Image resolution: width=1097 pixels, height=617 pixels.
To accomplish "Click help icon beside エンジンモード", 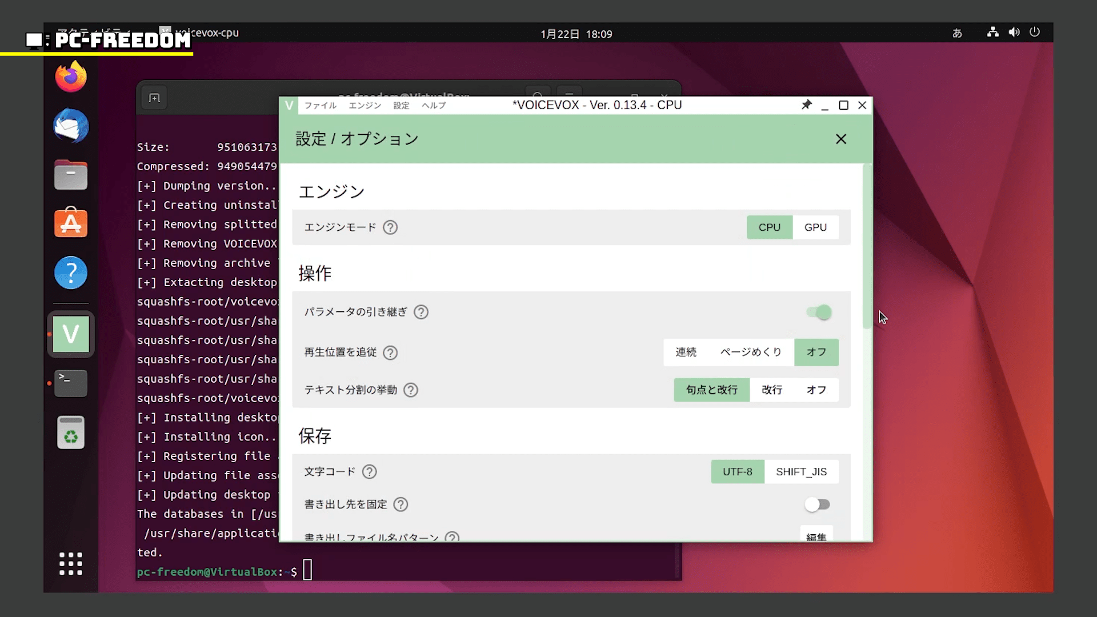I will coord(390,227).
